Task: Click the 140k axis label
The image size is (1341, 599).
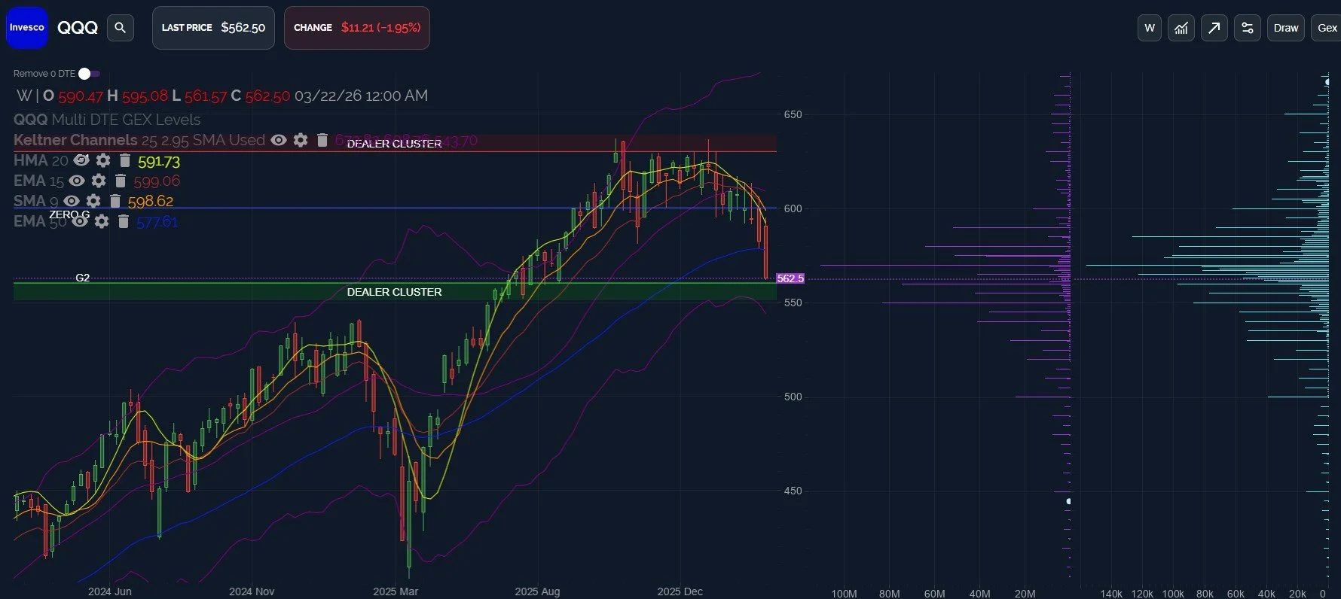Action: 1111,594
